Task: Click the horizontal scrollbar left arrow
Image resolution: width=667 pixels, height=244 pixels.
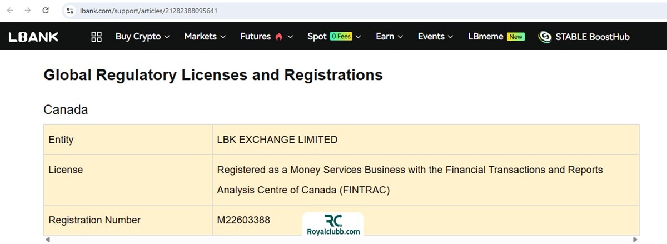Action: [x=47, y=240]
